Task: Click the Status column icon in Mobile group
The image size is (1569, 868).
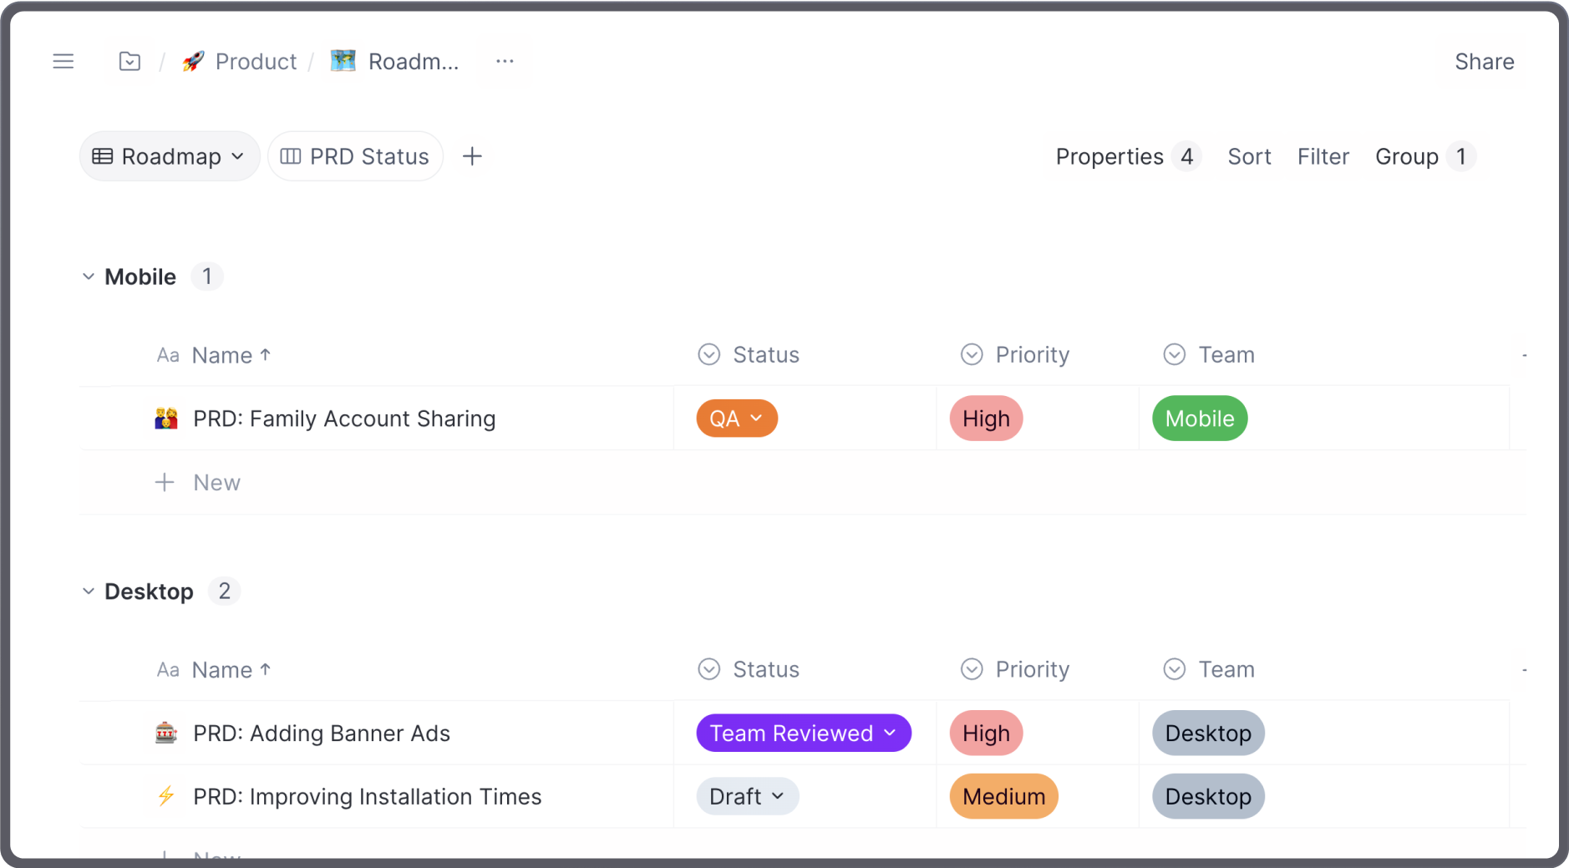Action: (709, 355)
